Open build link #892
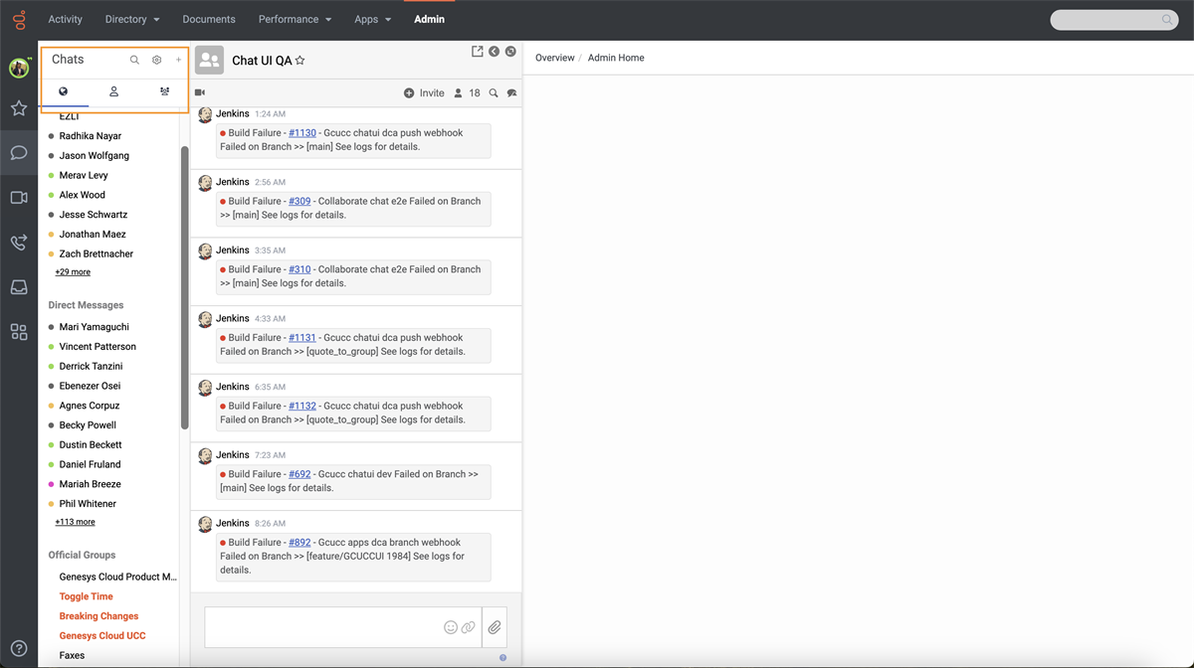Image resolution: width=1194 pixels, height=668 pixels. pos(299,543)
